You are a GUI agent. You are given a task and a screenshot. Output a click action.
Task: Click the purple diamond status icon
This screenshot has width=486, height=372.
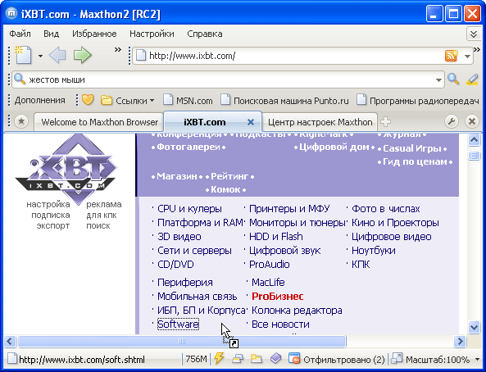[x=275, y=359]
